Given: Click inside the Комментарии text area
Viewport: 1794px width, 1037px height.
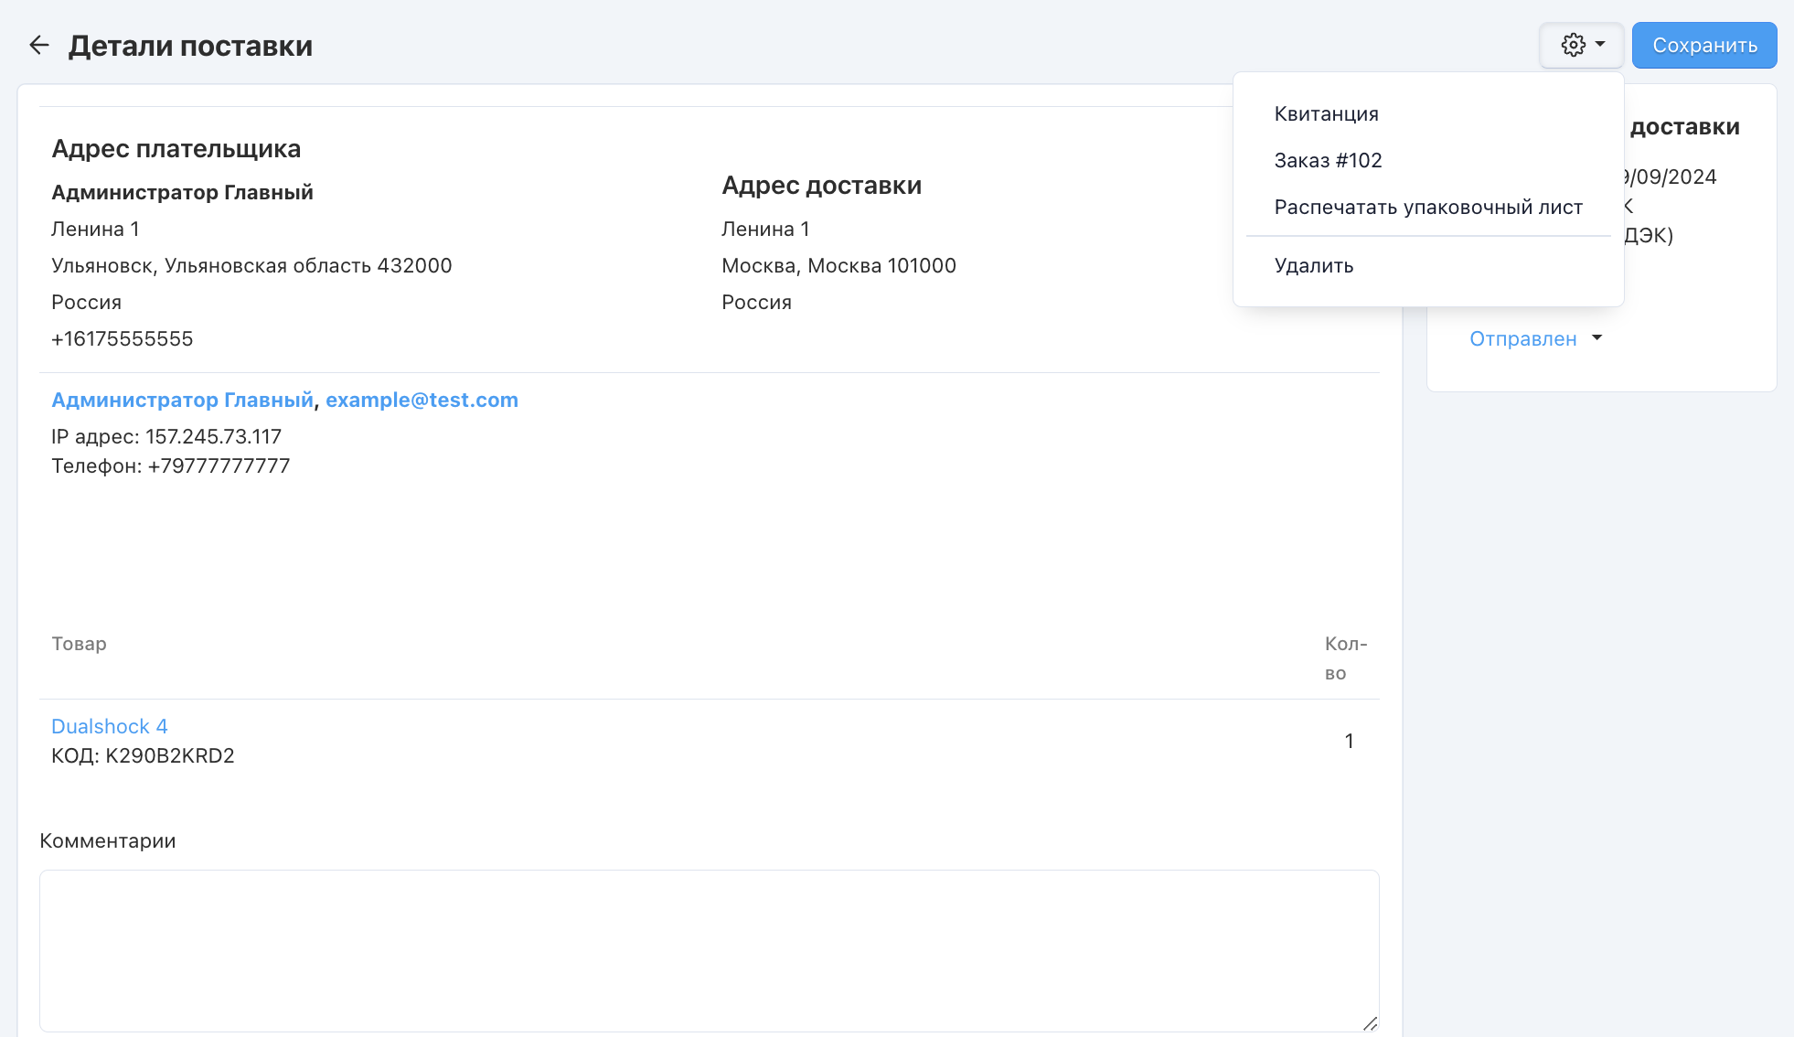Looking at the screenshot, I should click(709, 949).
